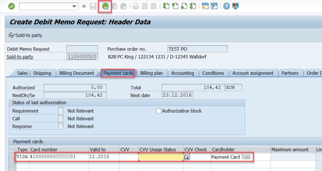The width and height of the screenshot is (322, 171).
Task: Click the NextDlv/Se amount field
Action: [x=75, y=95]
